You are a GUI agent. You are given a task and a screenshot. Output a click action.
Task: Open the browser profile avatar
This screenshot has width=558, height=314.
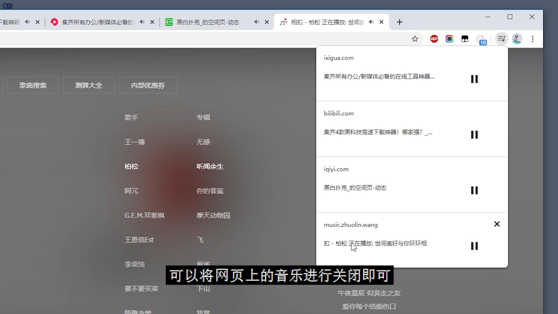[x=517, y=39]
